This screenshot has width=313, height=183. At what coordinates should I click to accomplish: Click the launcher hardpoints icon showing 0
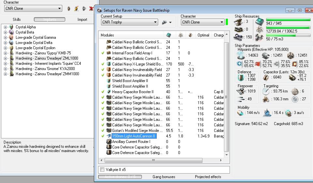[x=239, y=30]
